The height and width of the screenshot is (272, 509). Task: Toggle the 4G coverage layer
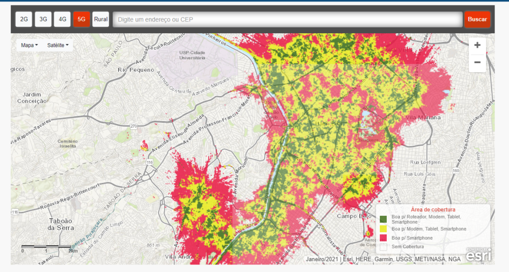(62, 19)
